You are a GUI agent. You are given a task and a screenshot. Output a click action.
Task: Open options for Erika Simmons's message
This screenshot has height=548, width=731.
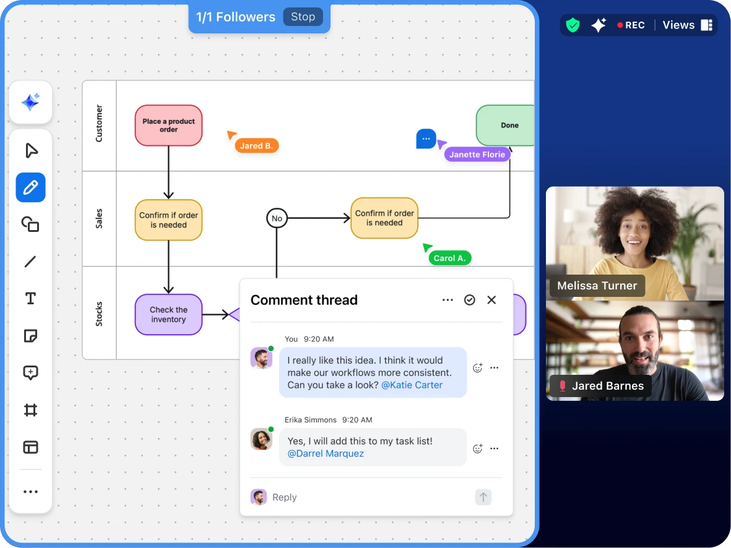coord(495,448)
